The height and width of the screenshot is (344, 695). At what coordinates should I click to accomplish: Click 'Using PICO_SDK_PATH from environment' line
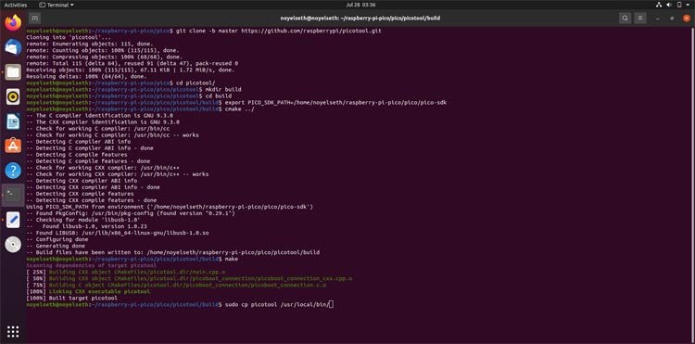point(170,207)
